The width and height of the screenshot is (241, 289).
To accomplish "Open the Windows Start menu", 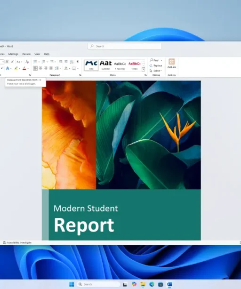I will (72, 284).
